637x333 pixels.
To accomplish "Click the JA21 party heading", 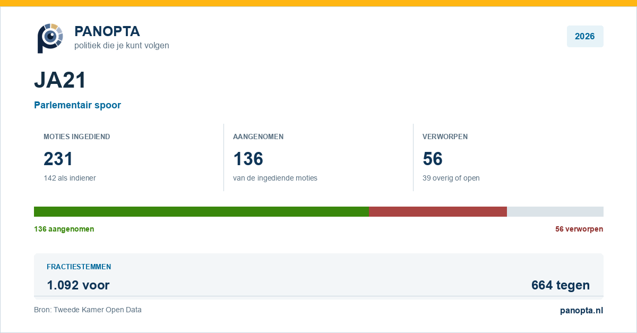I will point(60,80).
